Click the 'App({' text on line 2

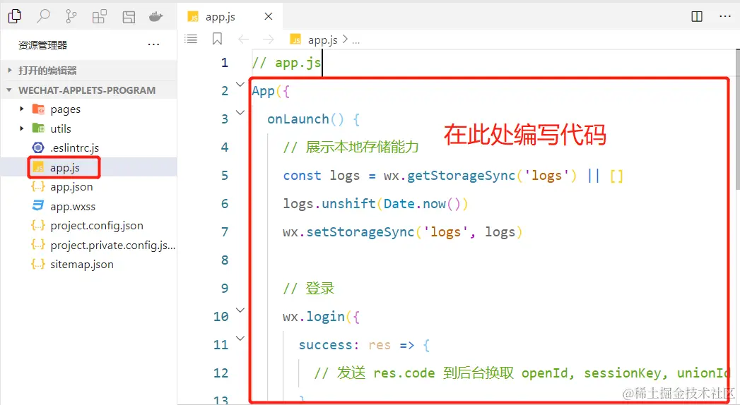pos(271,91)
